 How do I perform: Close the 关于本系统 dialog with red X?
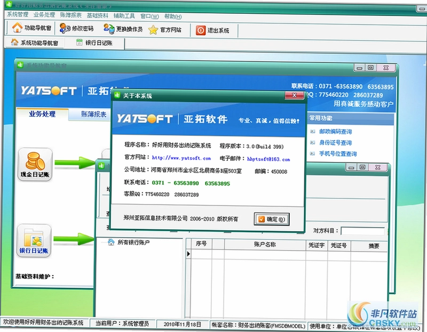(294, 95)
